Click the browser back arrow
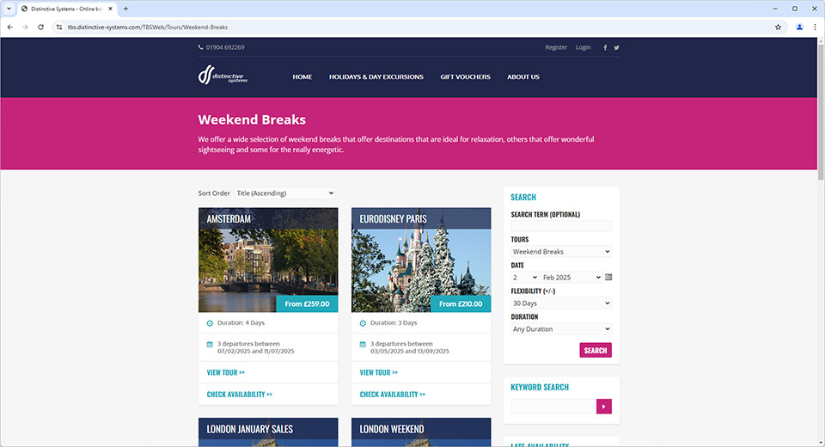The height and width of the screenshot is (447, 825). [x=10, y=27]
